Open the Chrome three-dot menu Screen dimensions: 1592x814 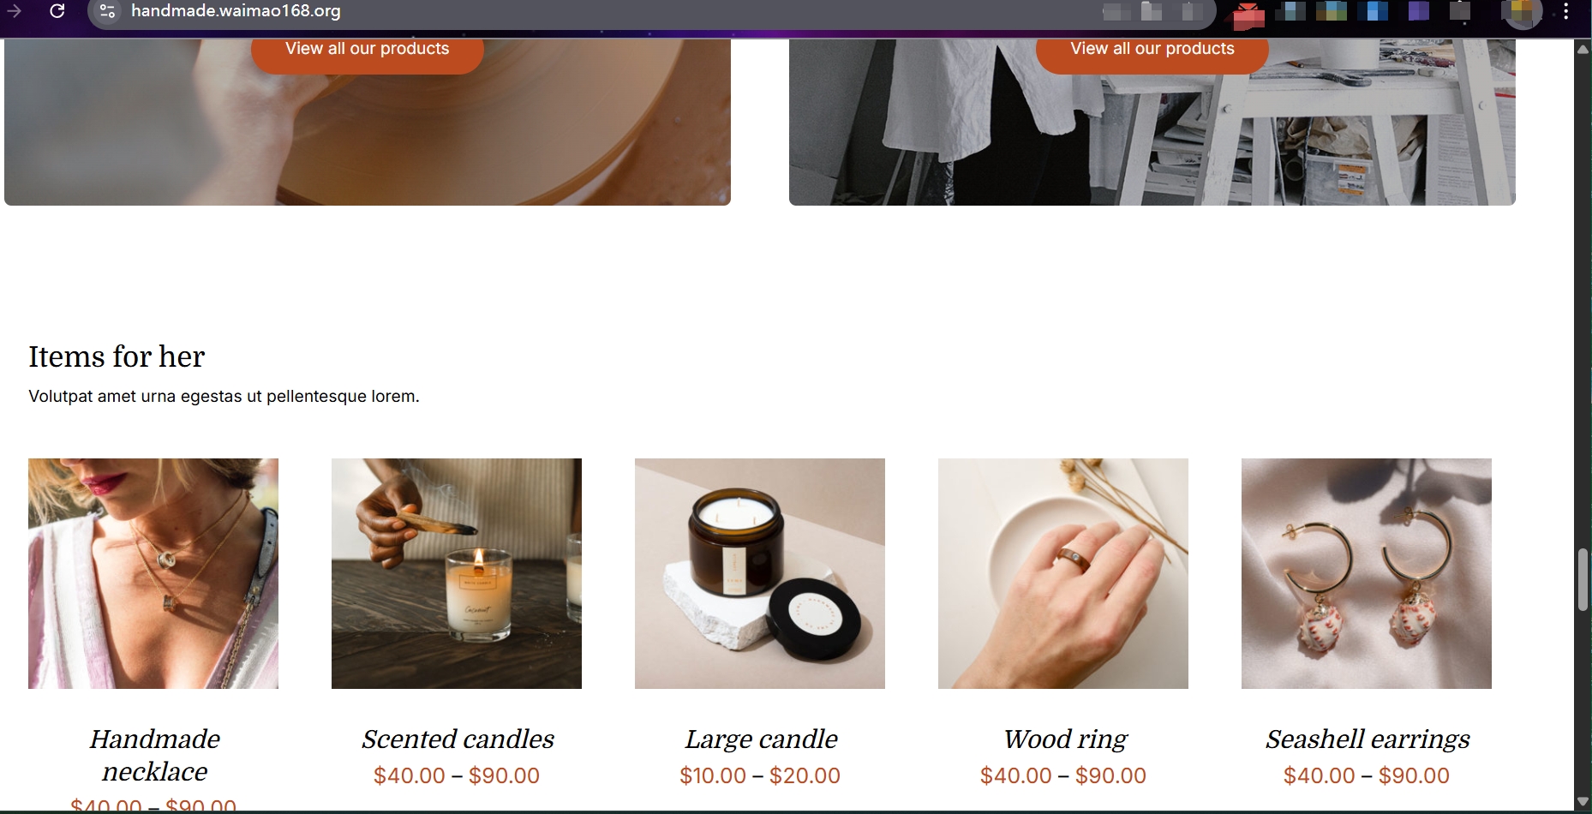point(1566,12)
